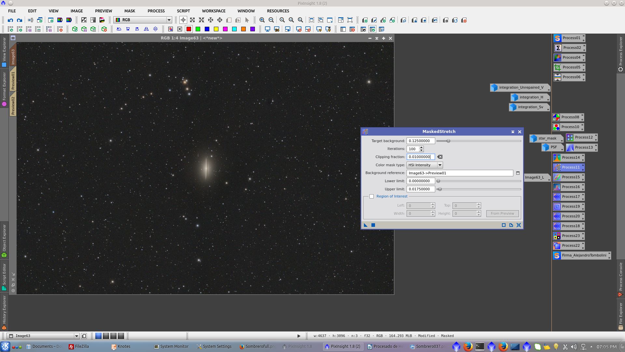Click the invert image toolbar icon

[x=84, y=20]
